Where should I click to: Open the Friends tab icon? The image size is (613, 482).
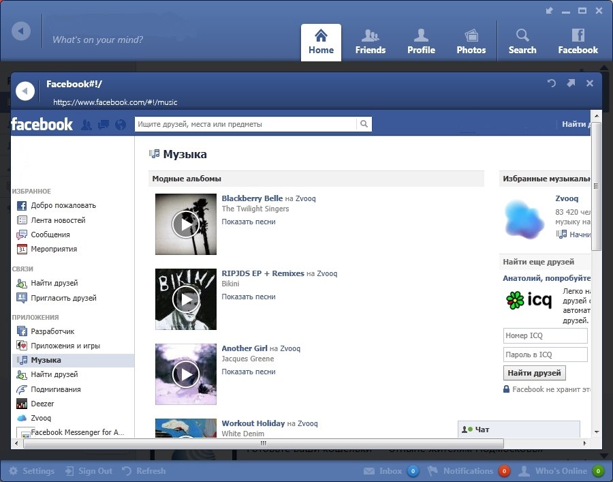(370, 42)
